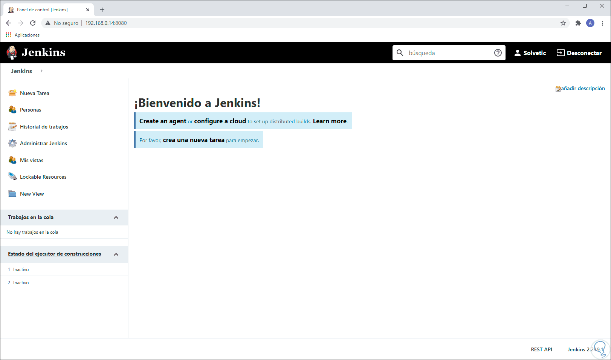Screen dimensions: 611x360
Task: Click the Solvetic user profile icon
Action: (518, 53)
